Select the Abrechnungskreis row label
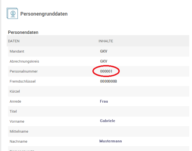 tap(24, 61)
